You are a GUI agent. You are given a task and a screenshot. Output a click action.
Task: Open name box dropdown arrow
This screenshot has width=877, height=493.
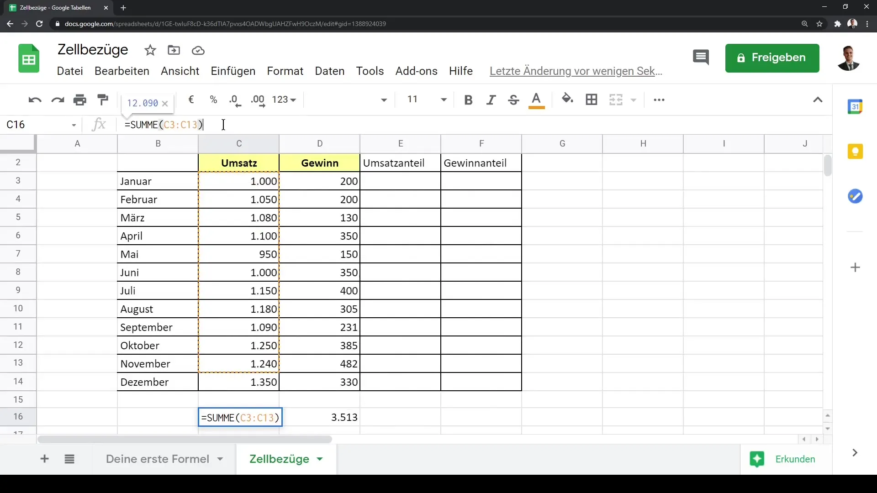click(x=74, y=125)
